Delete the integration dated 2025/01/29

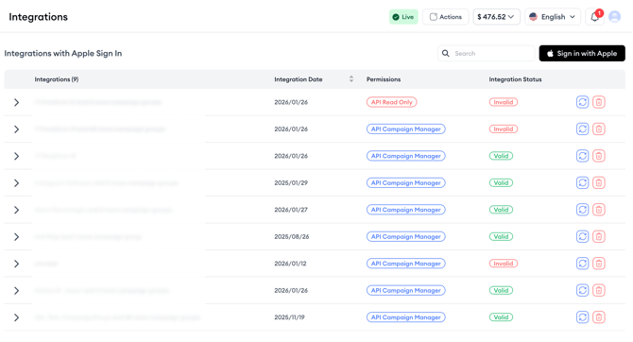click(599, 183)
